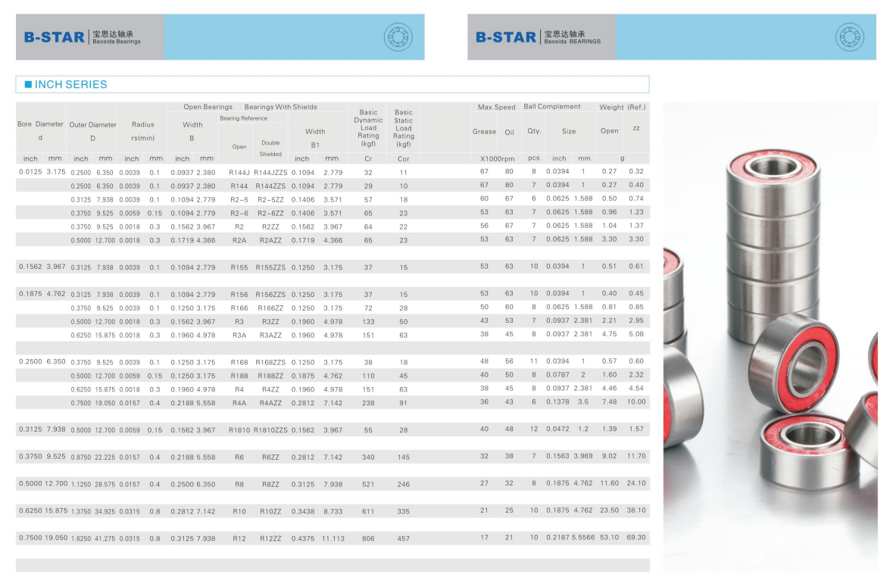Select the INCH SERIES section heading
The height and width of the screenshot is (584, 893).
click(x=71, y=85)
